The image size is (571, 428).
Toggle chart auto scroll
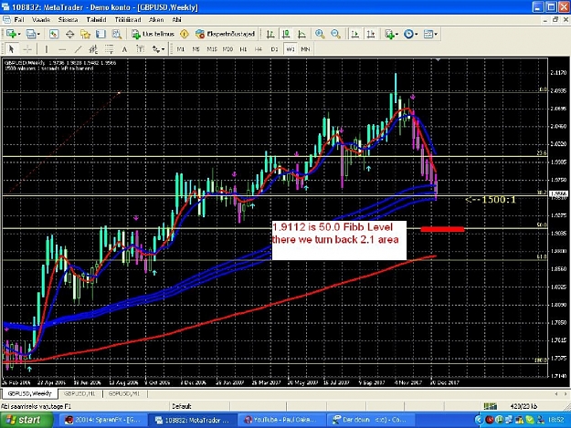click(x=354, y=34)
